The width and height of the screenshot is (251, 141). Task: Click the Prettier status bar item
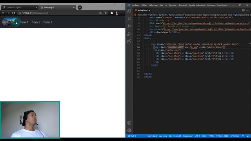(x=235, y=136)
